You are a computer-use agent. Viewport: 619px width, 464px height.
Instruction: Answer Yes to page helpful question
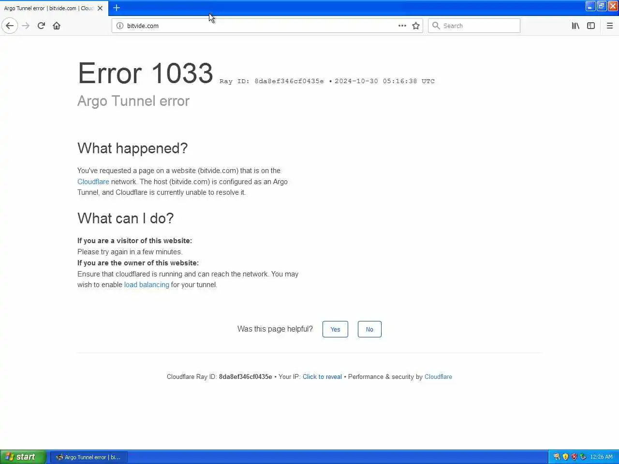tap(335, 329)
